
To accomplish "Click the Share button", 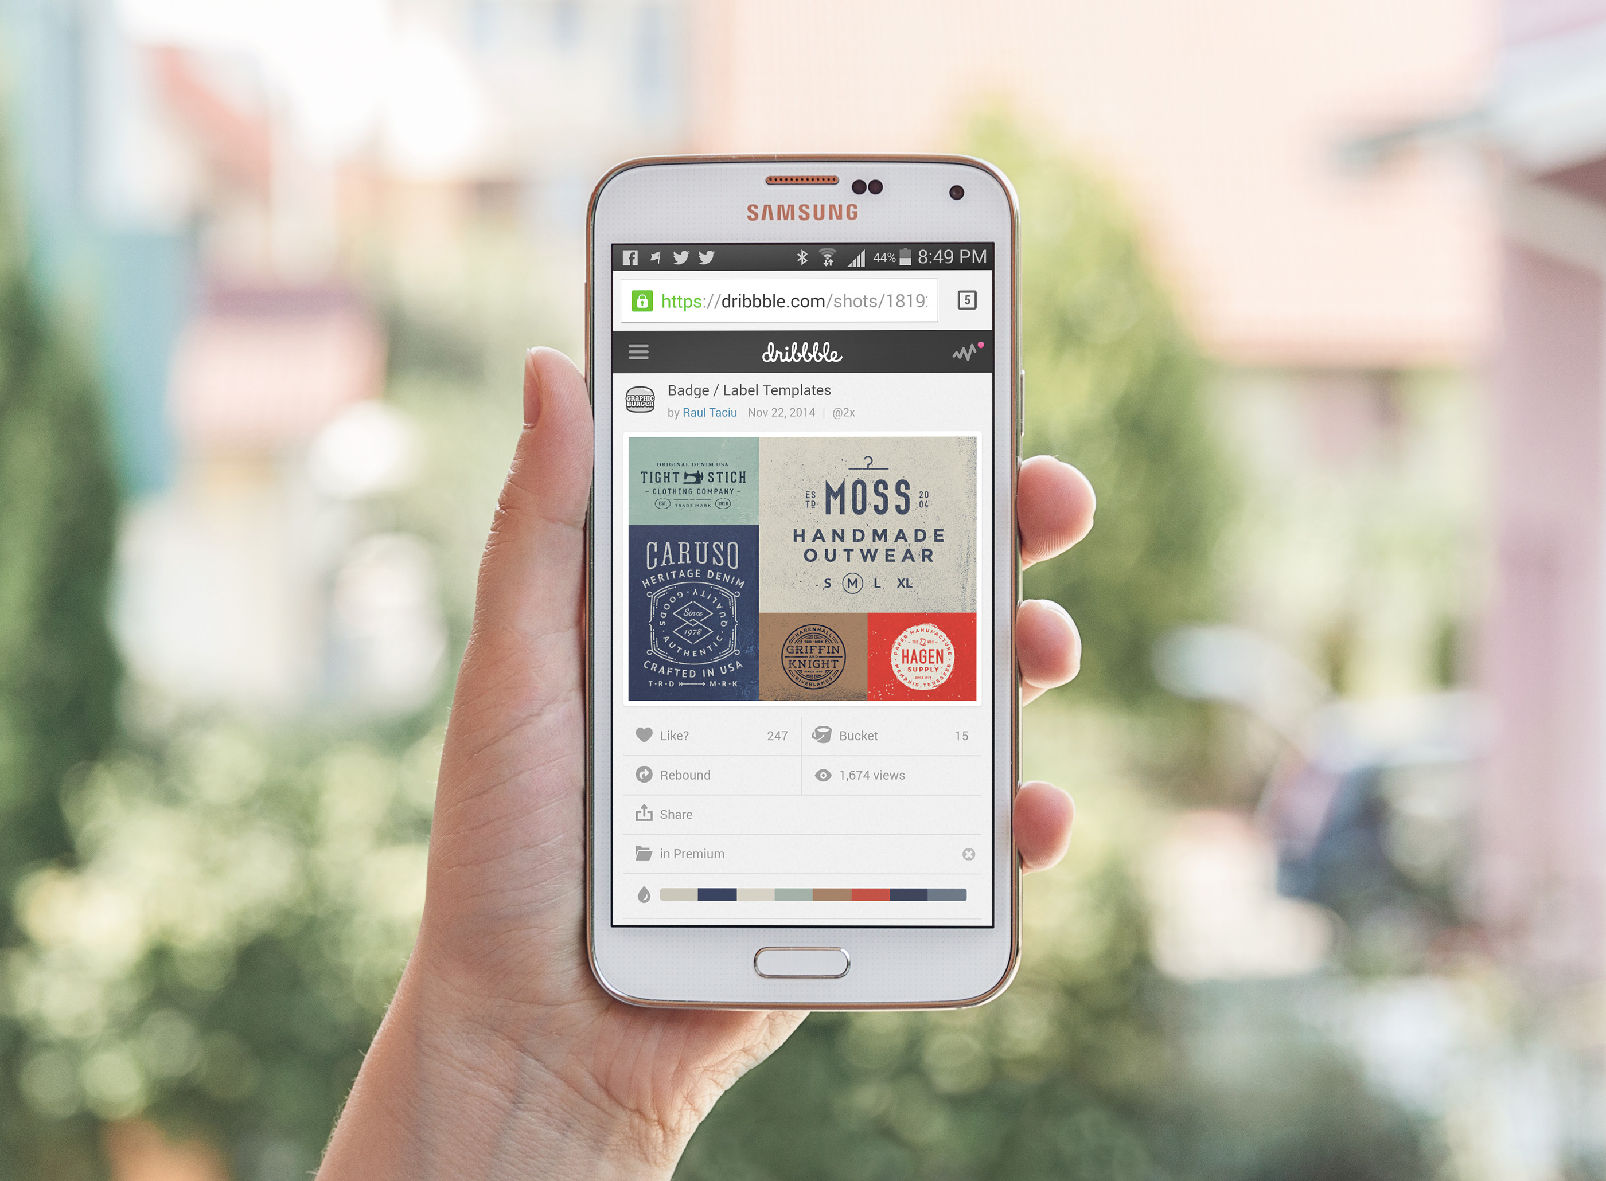I will [x=673, y=814].
